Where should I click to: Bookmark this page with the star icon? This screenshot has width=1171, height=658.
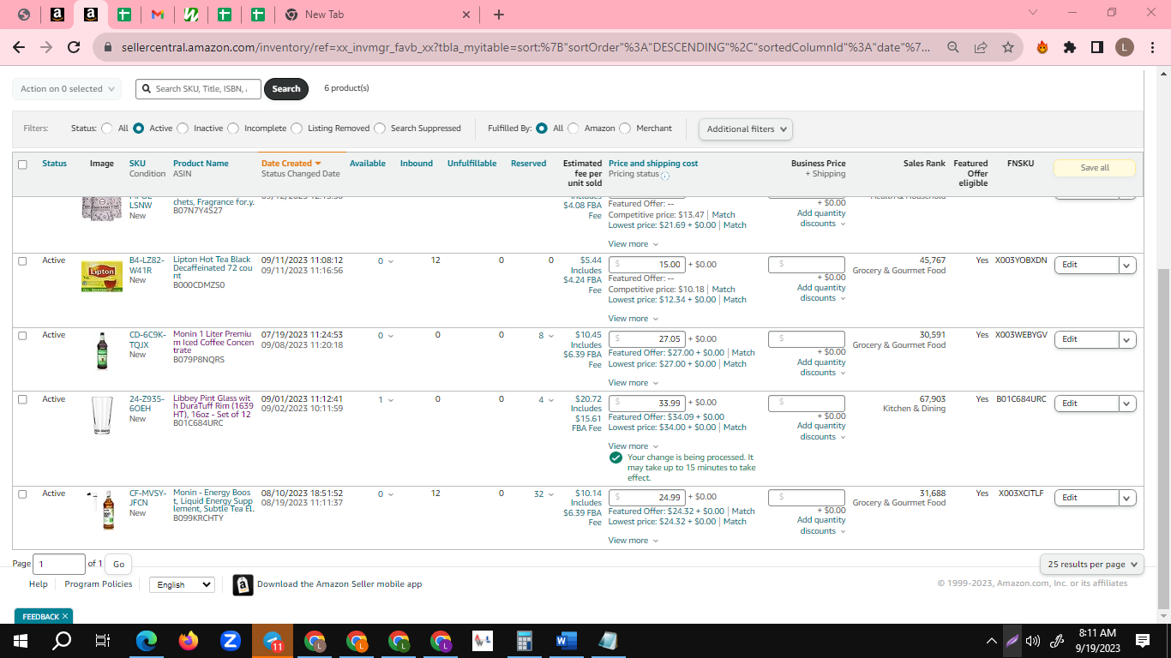tap(1008, 47)
